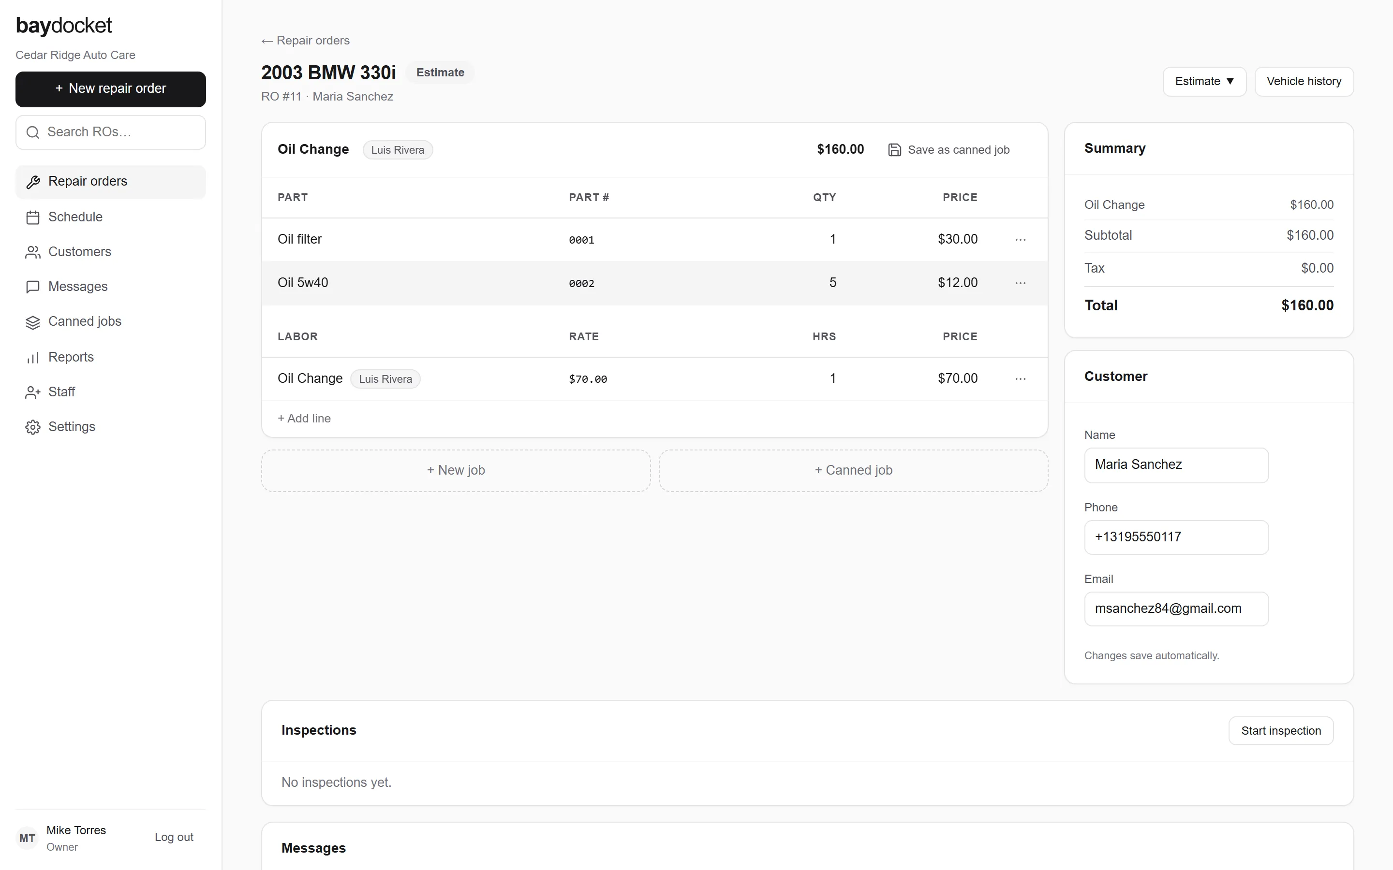Add a new line to the job
Image resolution: width=1393 pixels, height=870 pixels.
304,419
